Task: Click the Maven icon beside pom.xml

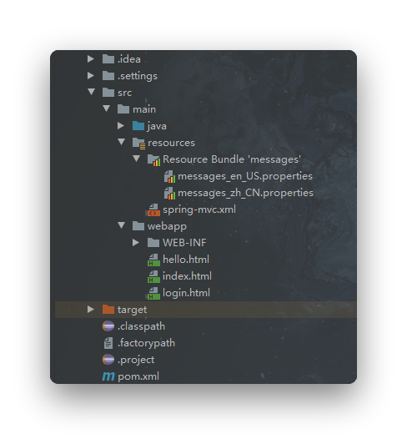Action: click(108, 376)
